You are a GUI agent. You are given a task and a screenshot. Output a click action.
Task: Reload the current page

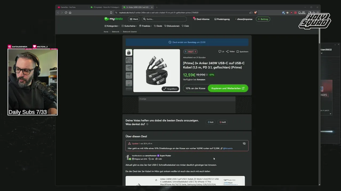[66, 12]
